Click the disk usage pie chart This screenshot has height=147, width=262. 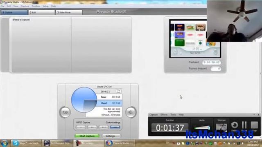click(84, 100)
